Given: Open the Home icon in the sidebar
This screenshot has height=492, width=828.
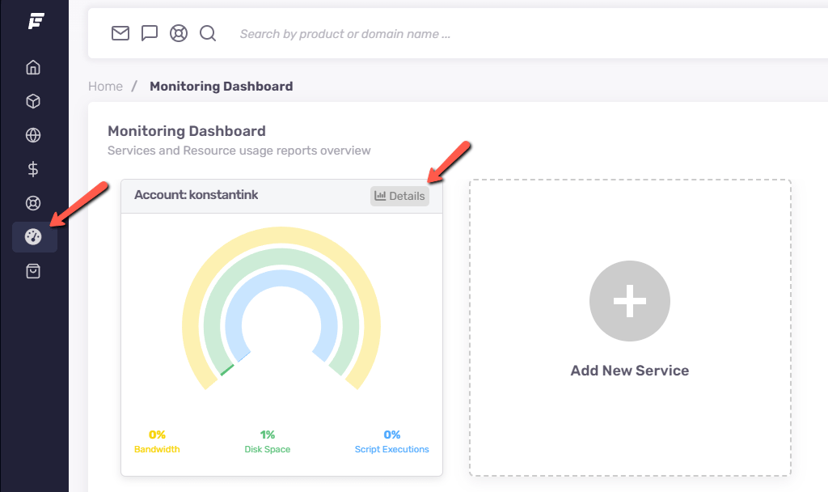Looking at the screenshot, I should [33, 67].
